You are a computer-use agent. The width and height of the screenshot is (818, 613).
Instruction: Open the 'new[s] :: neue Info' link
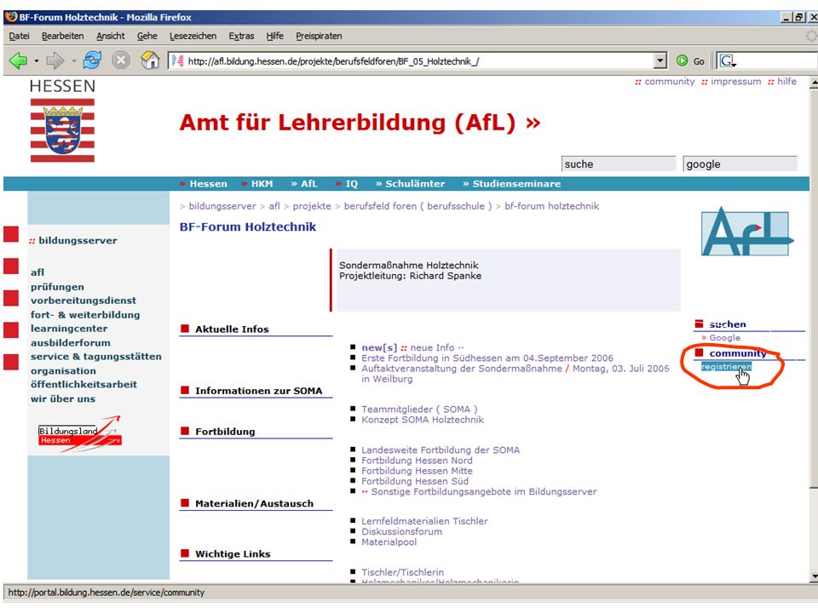412,347
